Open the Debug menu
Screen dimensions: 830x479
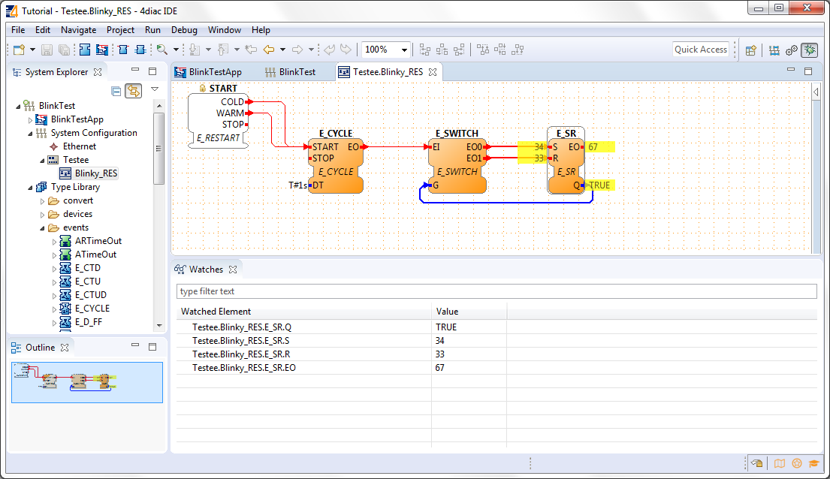coord(184,30)
